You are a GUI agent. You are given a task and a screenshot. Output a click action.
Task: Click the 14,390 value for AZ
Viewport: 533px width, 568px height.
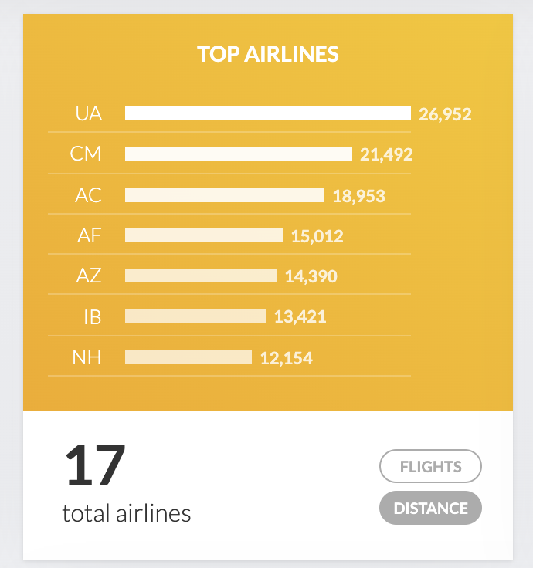[x=311, y=276]
